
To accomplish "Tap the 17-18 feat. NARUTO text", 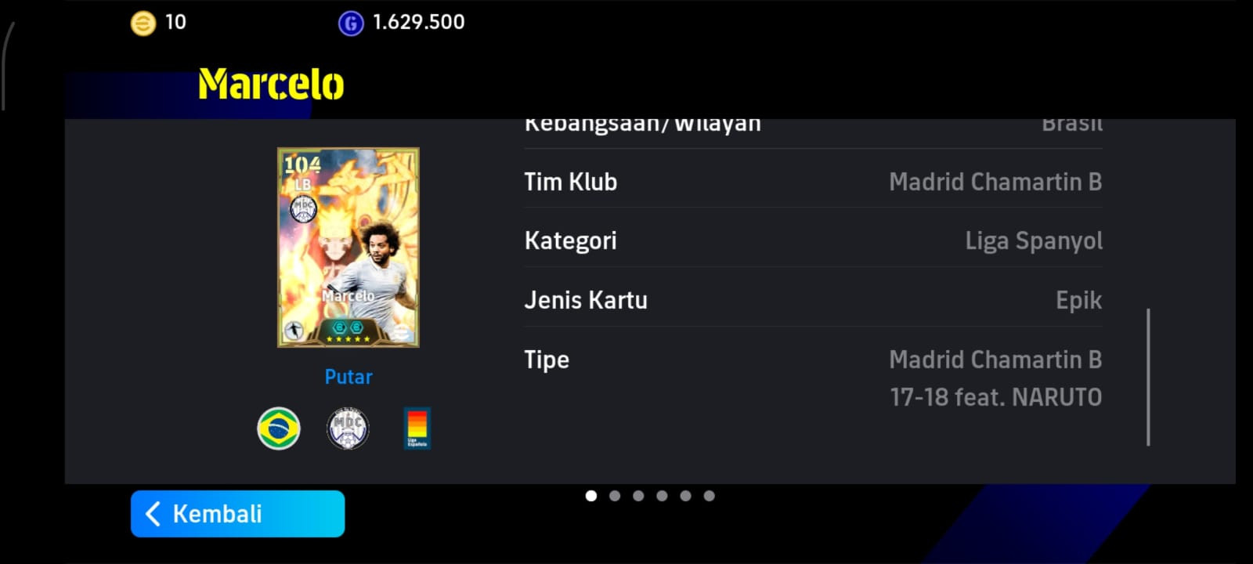I will pos(995,397).
